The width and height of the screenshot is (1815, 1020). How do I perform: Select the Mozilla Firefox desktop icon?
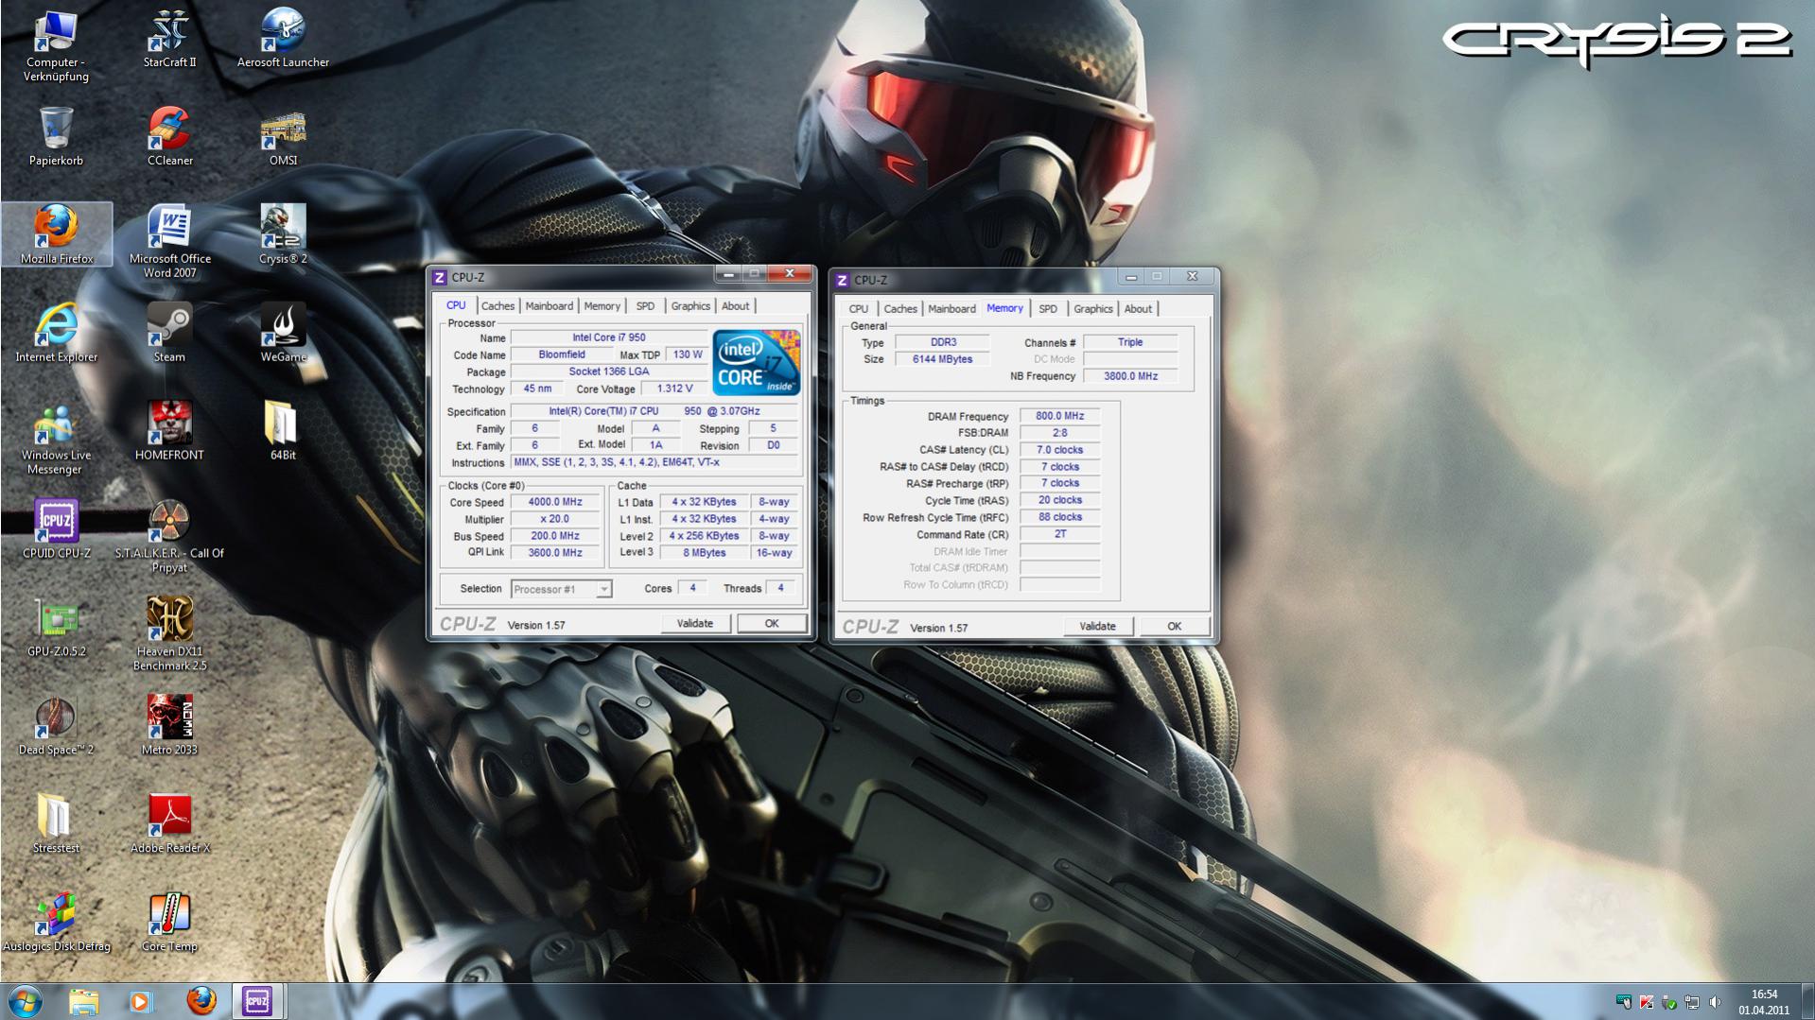pyautogui.click(x=56, y=234)
